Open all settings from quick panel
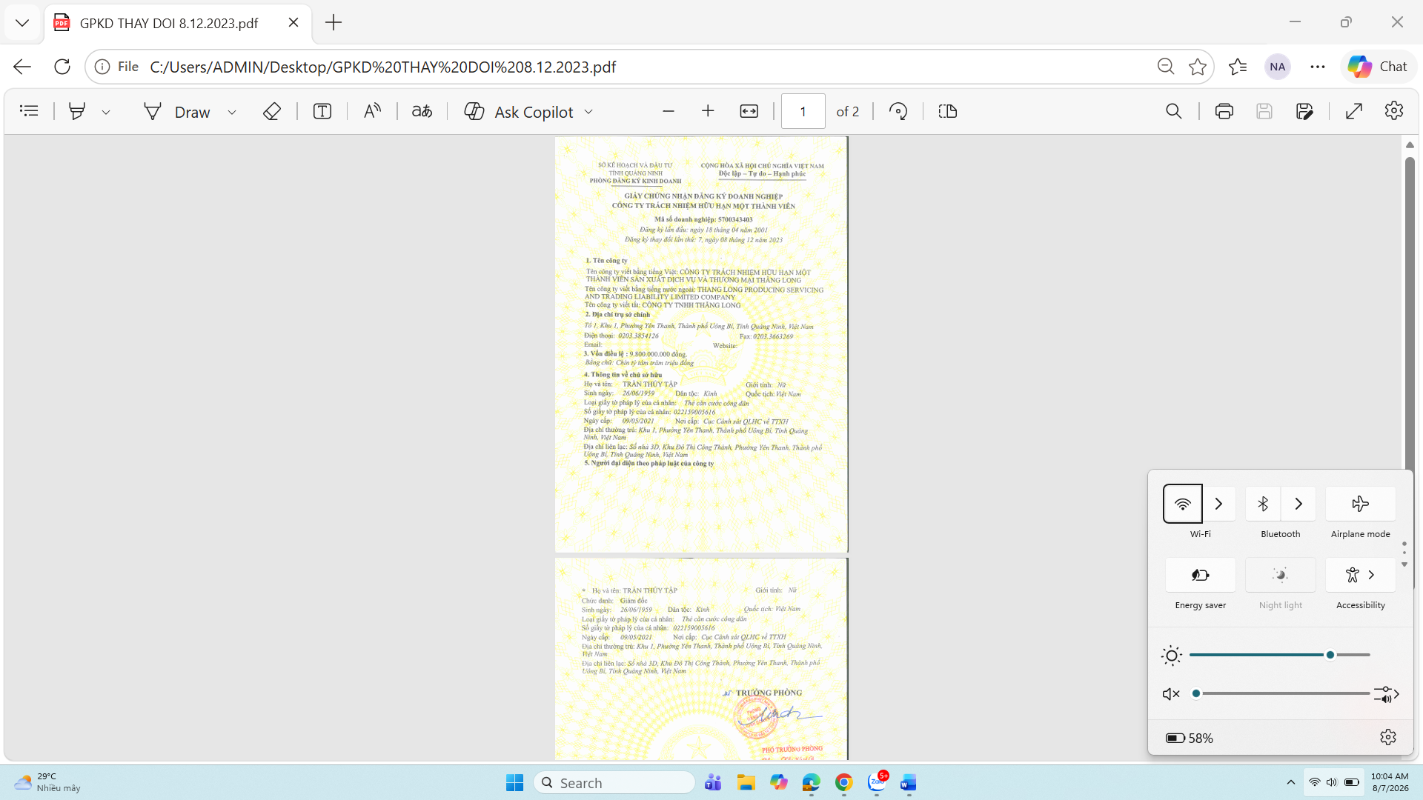 [1388, 737]
